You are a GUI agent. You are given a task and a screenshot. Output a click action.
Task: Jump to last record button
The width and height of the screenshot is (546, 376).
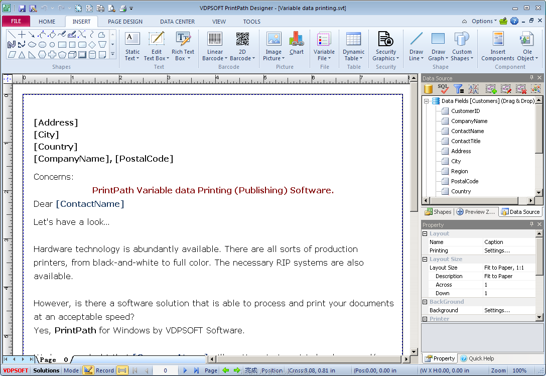tap(196, 370)
